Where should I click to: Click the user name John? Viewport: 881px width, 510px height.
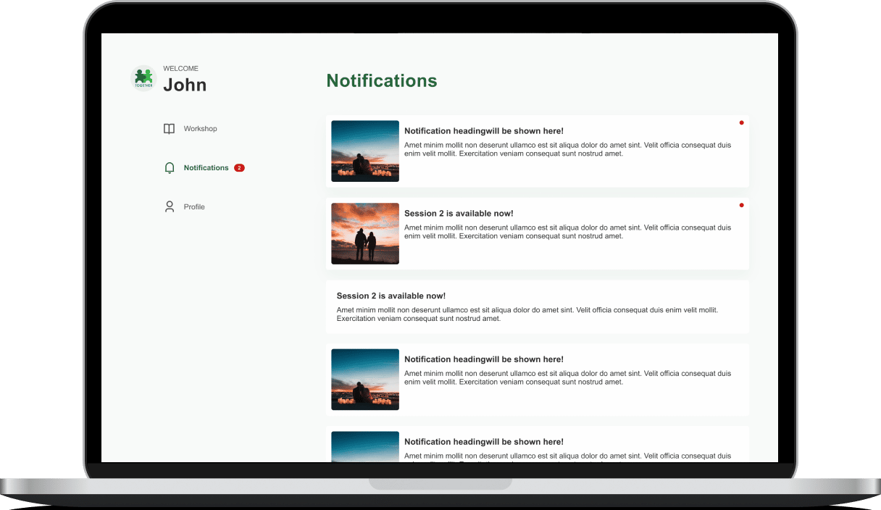pyautogui.click(x=185, y=85)
